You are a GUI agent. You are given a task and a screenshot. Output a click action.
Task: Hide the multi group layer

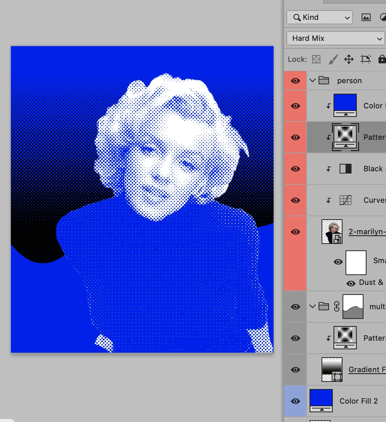(295, 307)
